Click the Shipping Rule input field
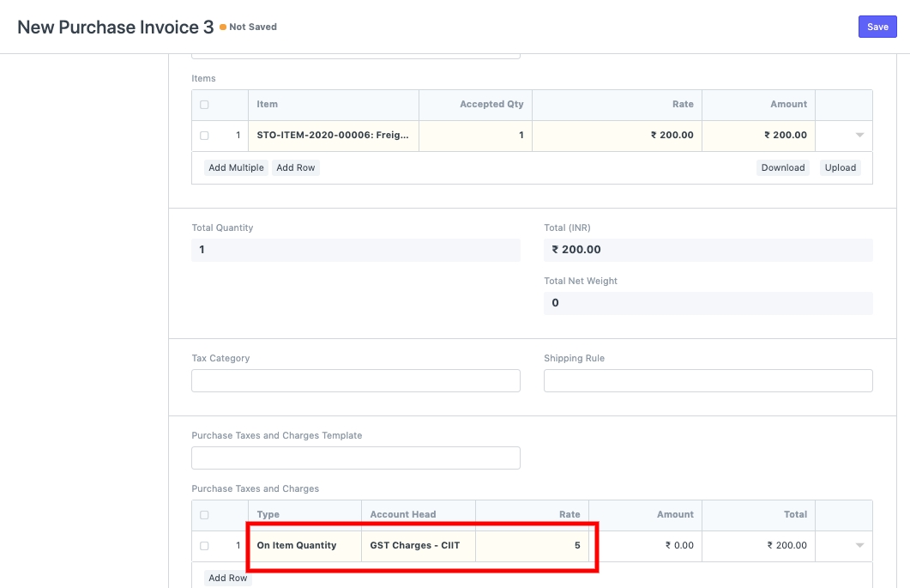Image resolution: width=910 pixels, height=588 pixels. pyautogui.click(x=708, y=381)
